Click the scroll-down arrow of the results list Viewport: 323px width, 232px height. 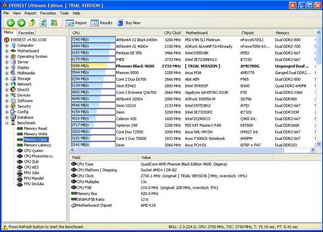[x=319, y=144]
